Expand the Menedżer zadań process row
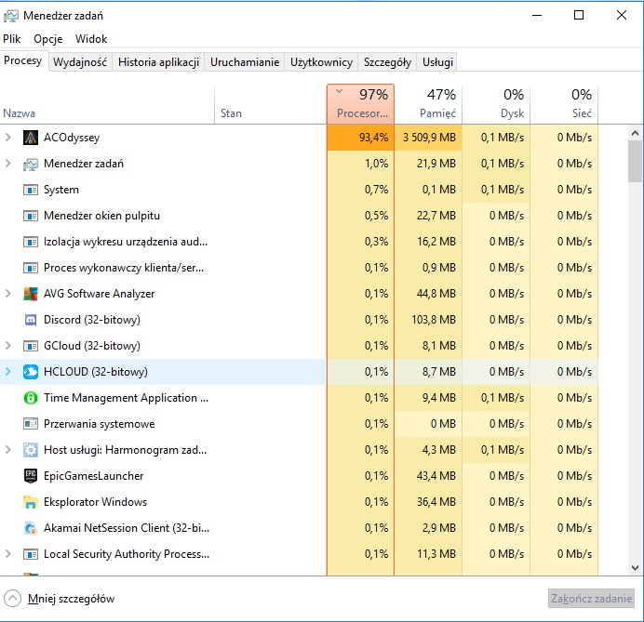Viewport: 644px width, 622px height. (x=7, y=164)
